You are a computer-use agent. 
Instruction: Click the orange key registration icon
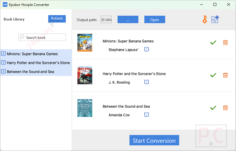tap(205, 19)
